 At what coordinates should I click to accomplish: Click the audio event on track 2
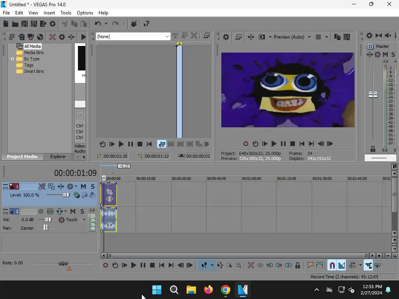coord(109,220)
